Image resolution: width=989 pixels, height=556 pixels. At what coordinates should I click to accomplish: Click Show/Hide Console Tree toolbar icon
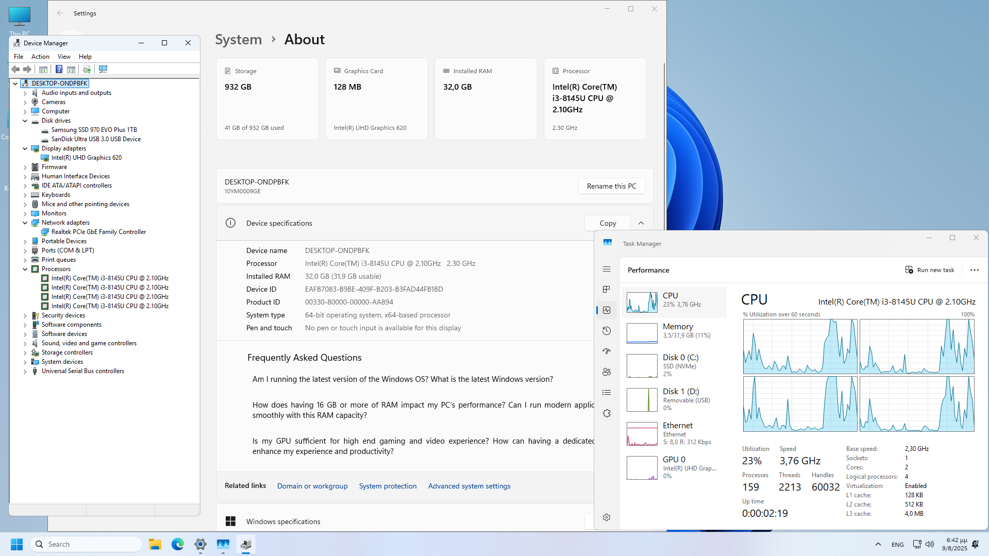tap(43, 69)
